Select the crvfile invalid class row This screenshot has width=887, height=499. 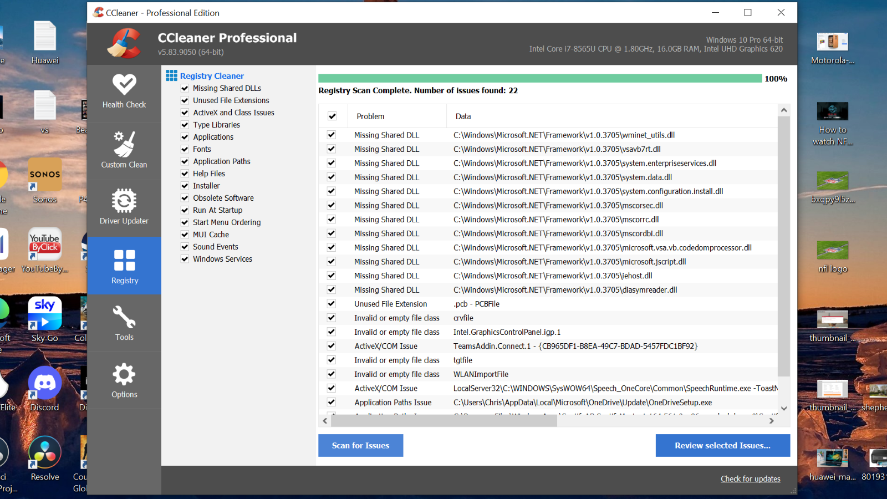pyautogui.click(x=548, y=318)
